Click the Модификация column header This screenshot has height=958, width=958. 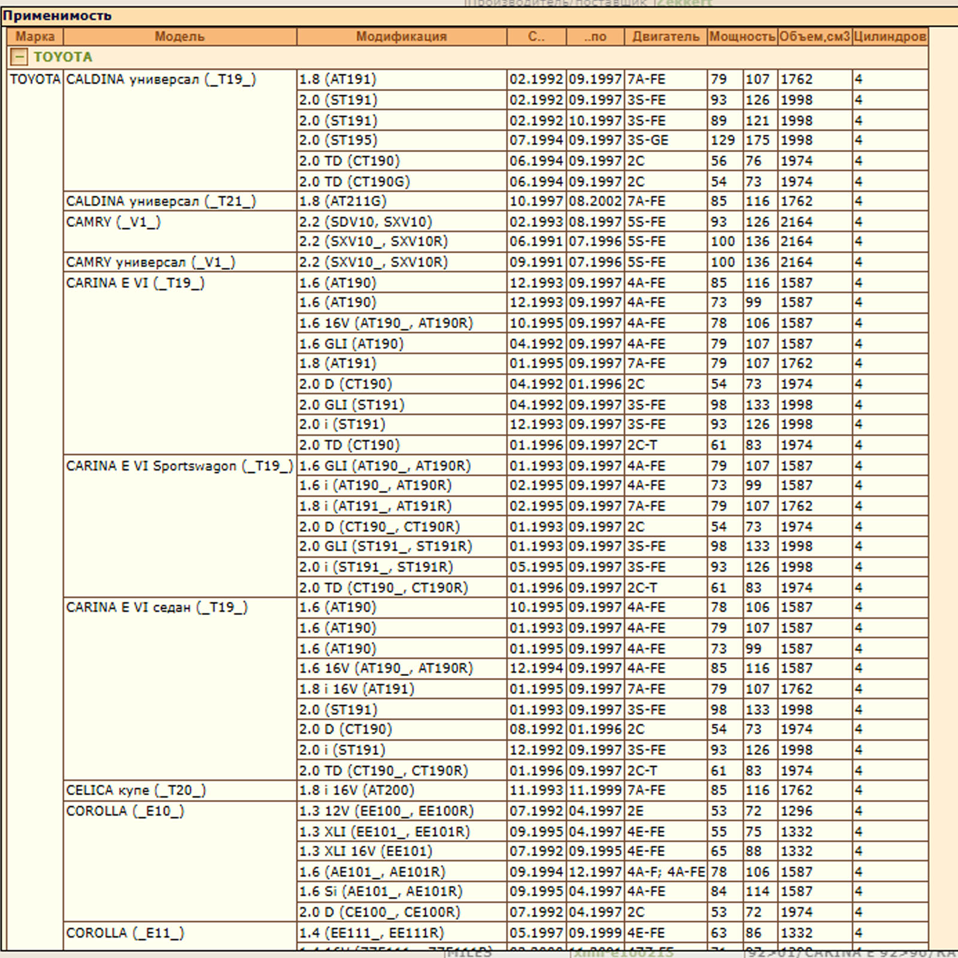point(401,37)
